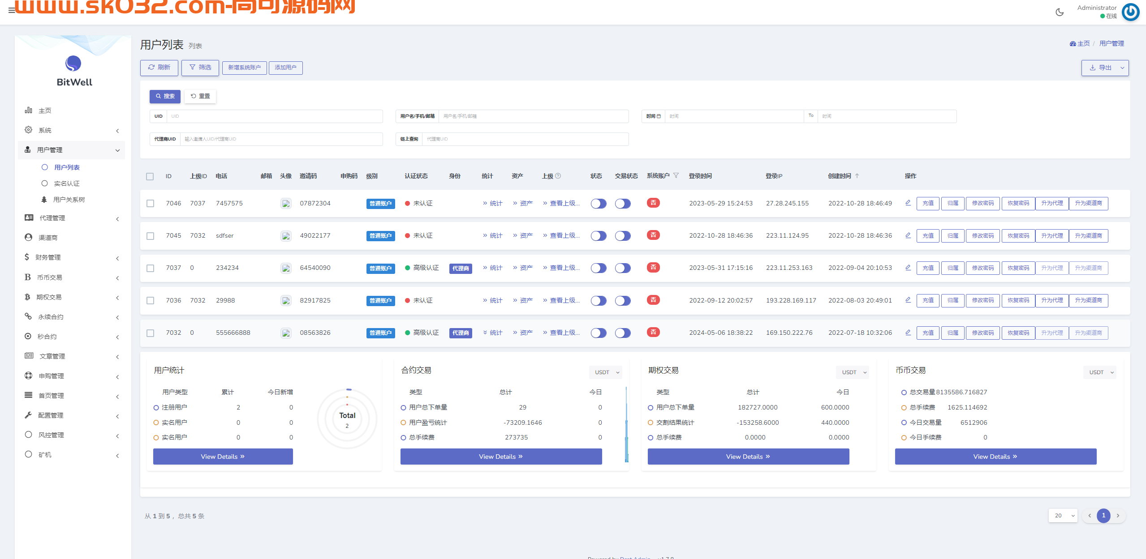1146x559 pixels.
Task: Open 主页 in the sidebar
Action: pos(72,111)
